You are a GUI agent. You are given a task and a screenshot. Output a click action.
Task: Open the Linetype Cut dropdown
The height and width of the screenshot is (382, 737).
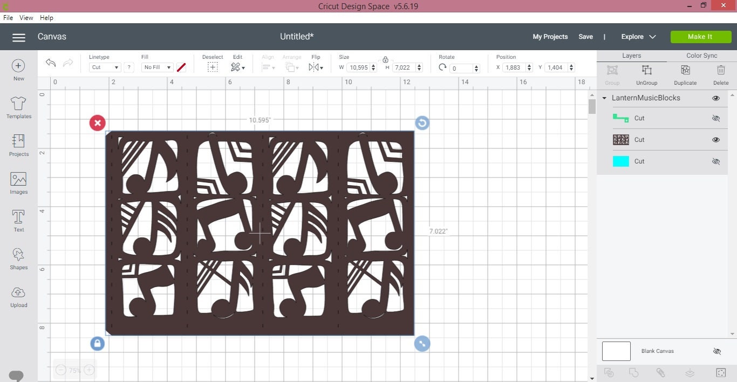[105, 67]
